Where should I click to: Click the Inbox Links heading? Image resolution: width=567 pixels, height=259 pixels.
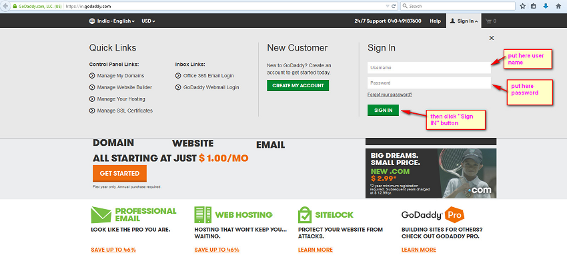point(190,65)
